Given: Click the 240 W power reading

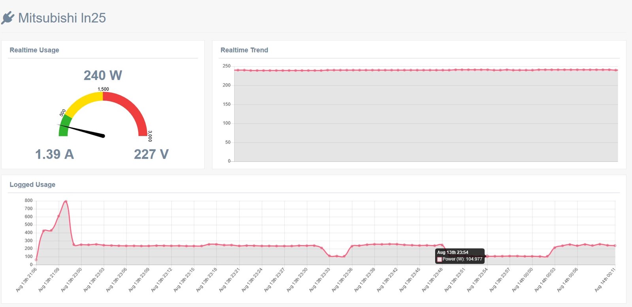Looking at the screenshot, I should pyautogui.click(x=103, y=75).
